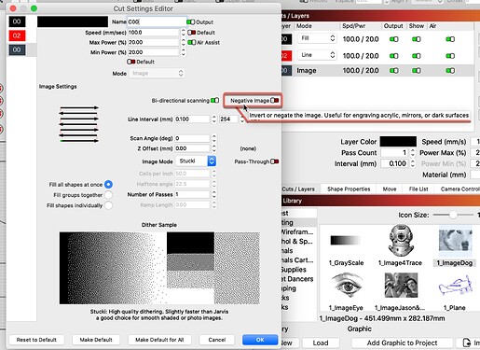Switch to the File List tab
The image size is (480, 350).
[x=418, y=189]
